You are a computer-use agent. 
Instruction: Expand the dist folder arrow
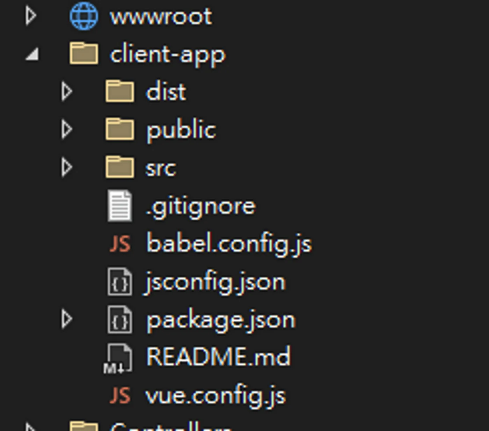pyautogui.click(x=67, y=92)
